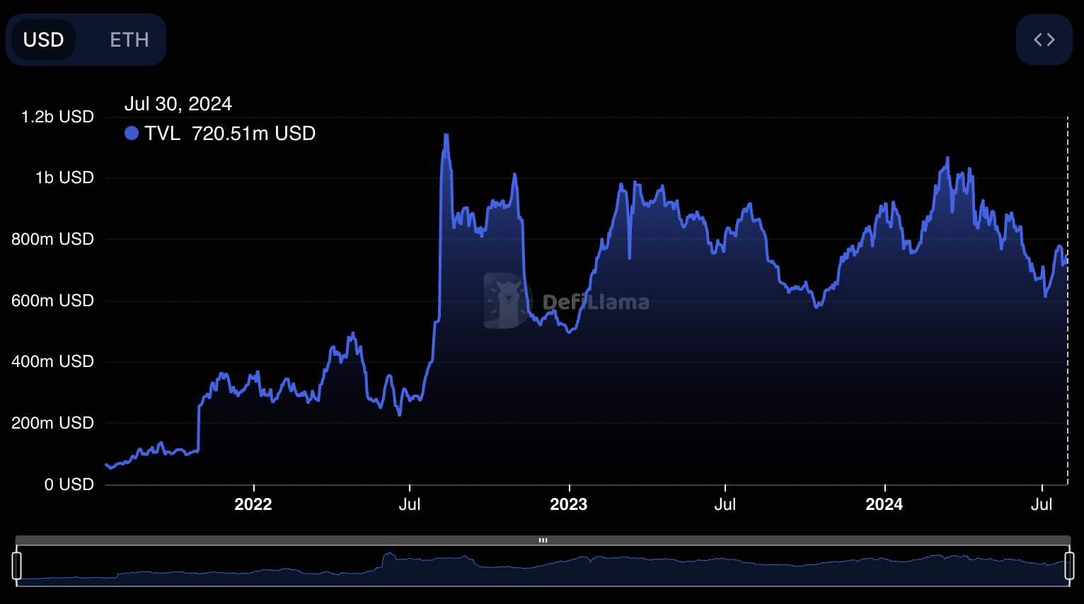Viewport: 1084px width, 604px height.
Task: Click the Jul label between 2022 and 2023
Action: tap(410, 504)
